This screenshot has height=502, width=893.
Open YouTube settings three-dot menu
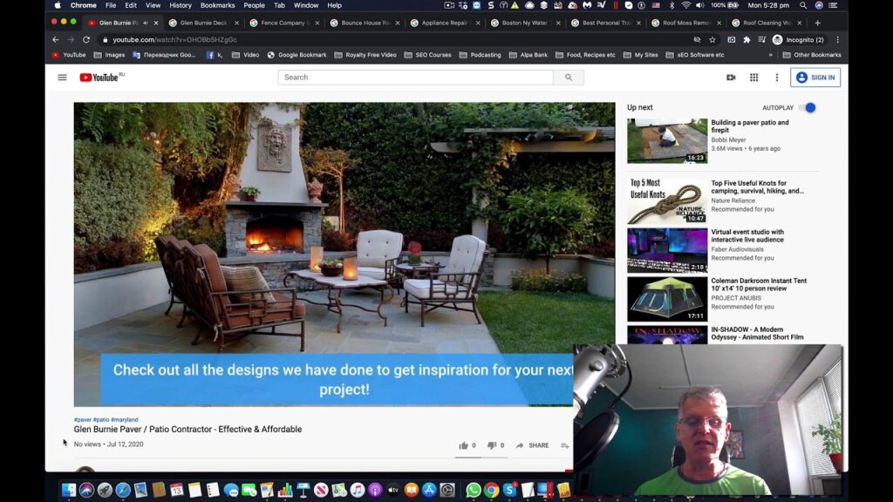777,78
